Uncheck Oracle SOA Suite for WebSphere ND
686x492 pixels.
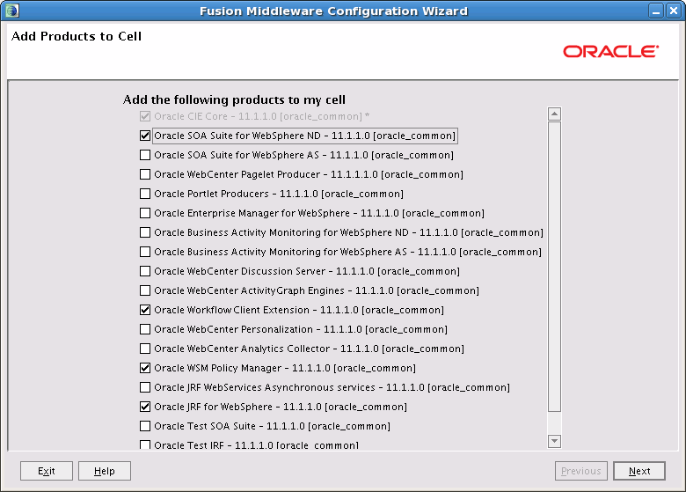pos(145,136)
